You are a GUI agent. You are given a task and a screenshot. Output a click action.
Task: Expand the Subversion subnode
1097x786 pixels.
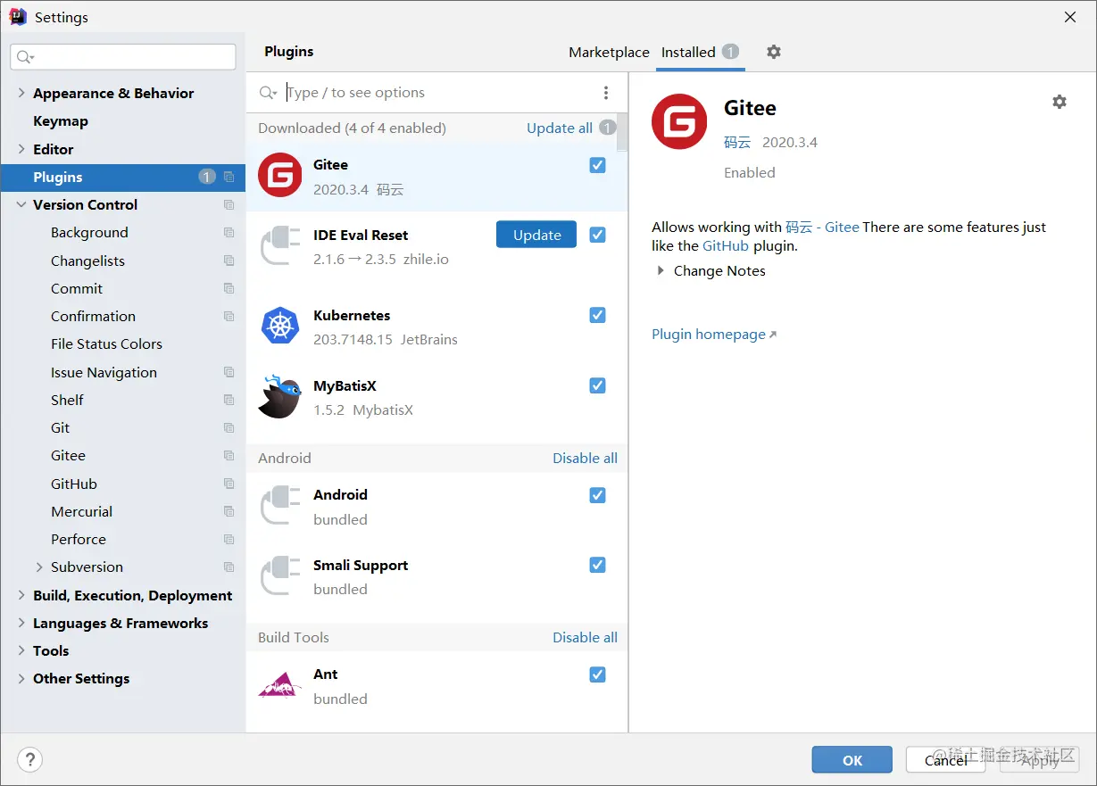coord(39,567)
